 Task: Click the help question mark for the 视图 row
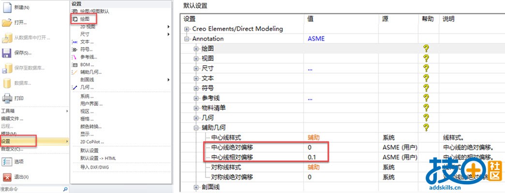click(426, 58)
